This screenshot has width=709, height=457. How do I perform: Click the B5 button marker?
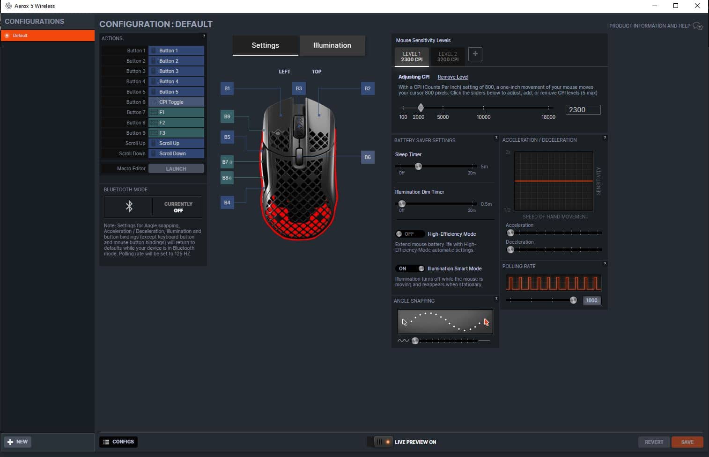point(227,137)
